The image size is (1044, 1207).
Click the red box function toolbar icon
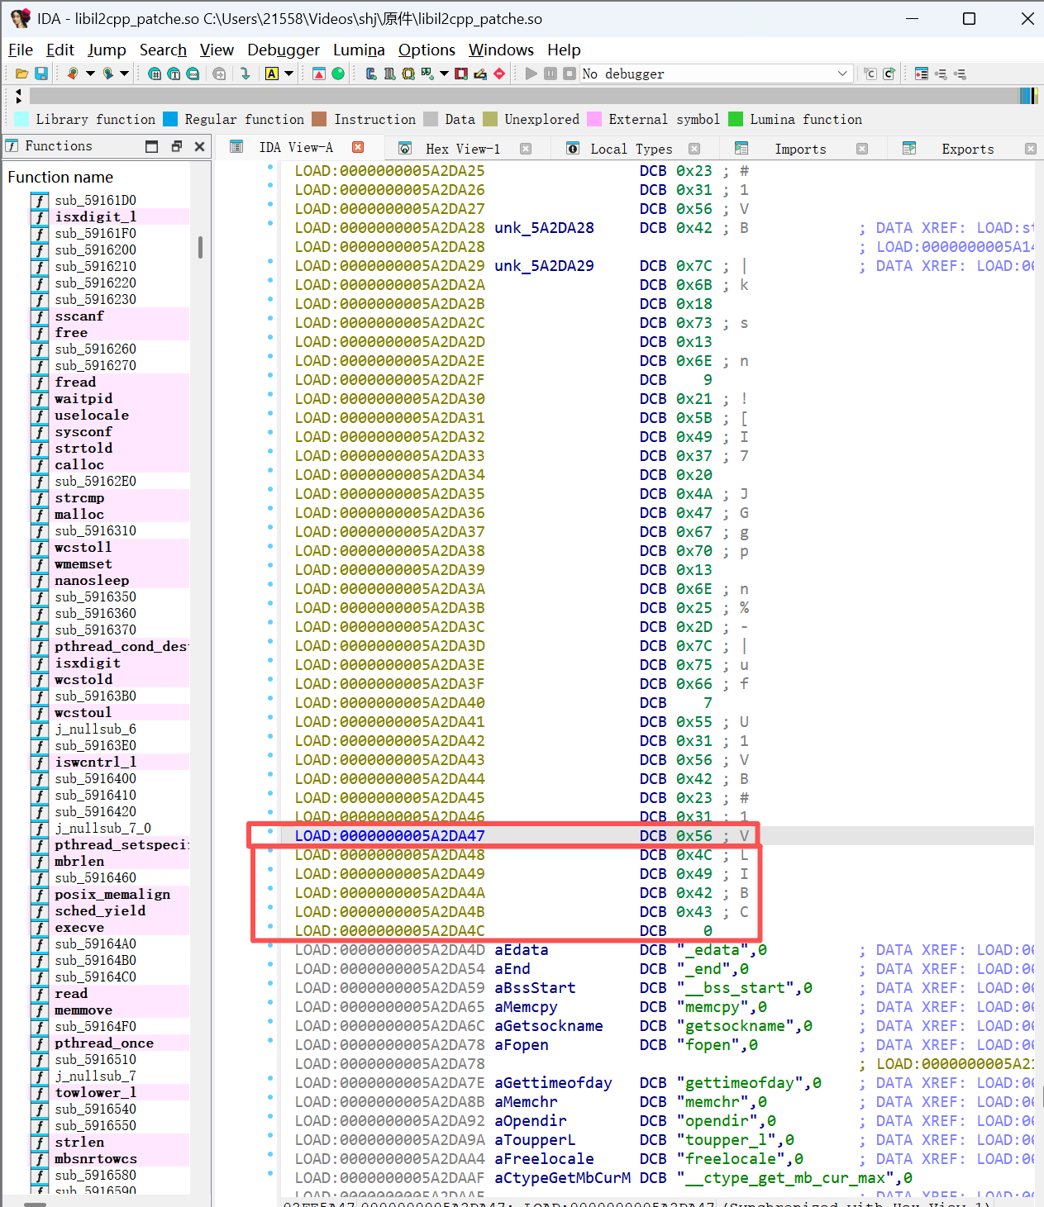[461, 74]
